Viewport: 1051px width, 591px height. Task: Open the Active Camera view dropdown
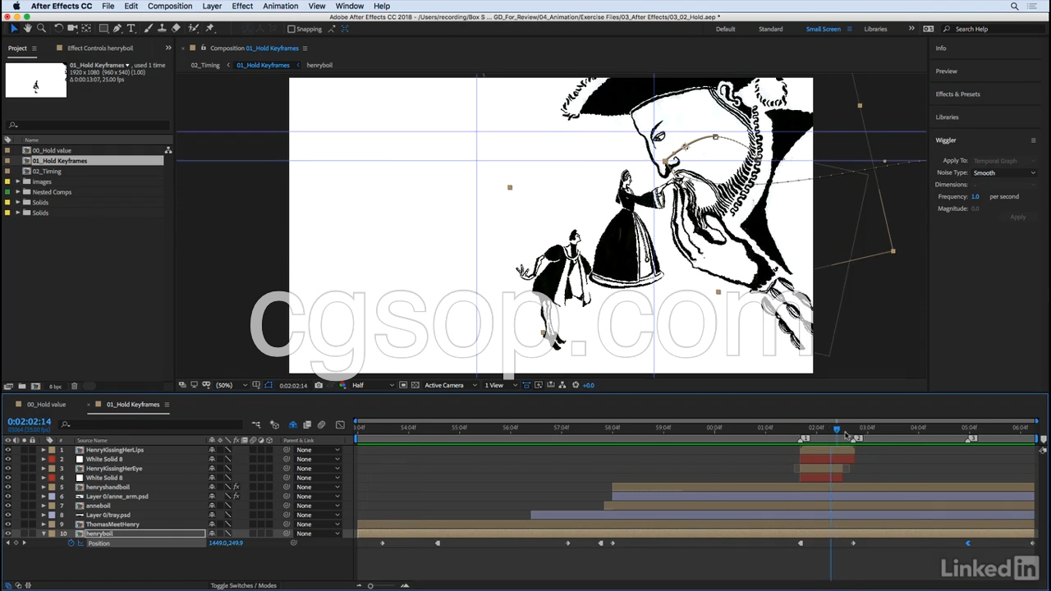coord(449,385)
